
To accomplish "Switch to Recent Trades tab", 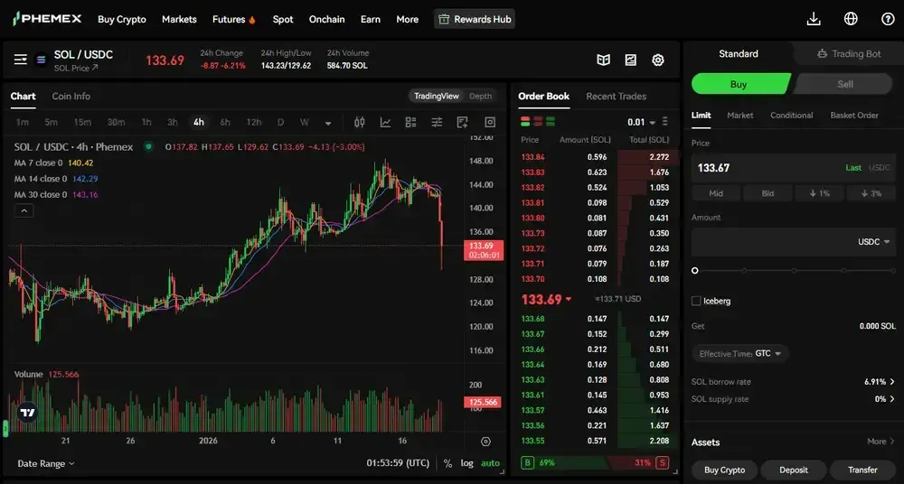I will [x=616, y=97].
